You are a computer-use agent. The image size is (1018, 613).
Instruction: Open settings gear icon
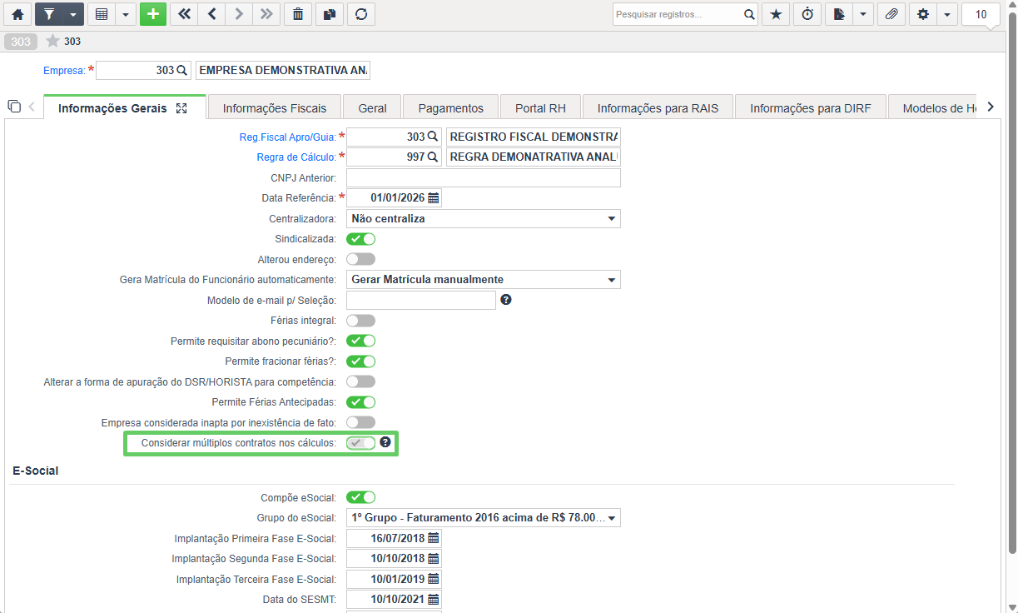tap(922, 14)
